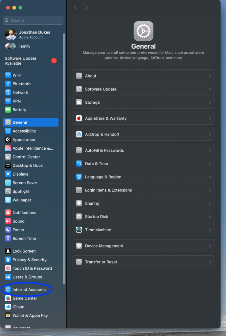The image size is (226, 336).
Task: Click the Apple Intelligence sidebar icon
Action: click(8, 148)
